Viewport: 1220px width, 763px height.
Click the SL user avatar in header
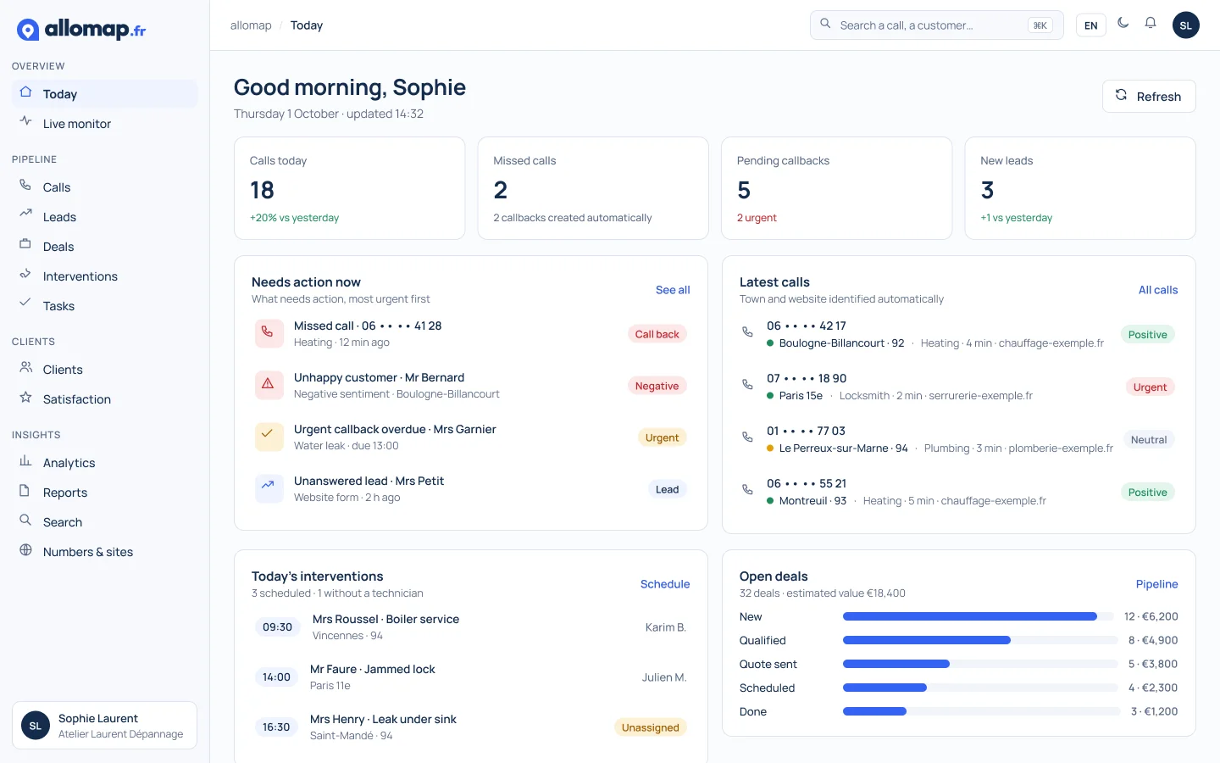(1186, 25)
